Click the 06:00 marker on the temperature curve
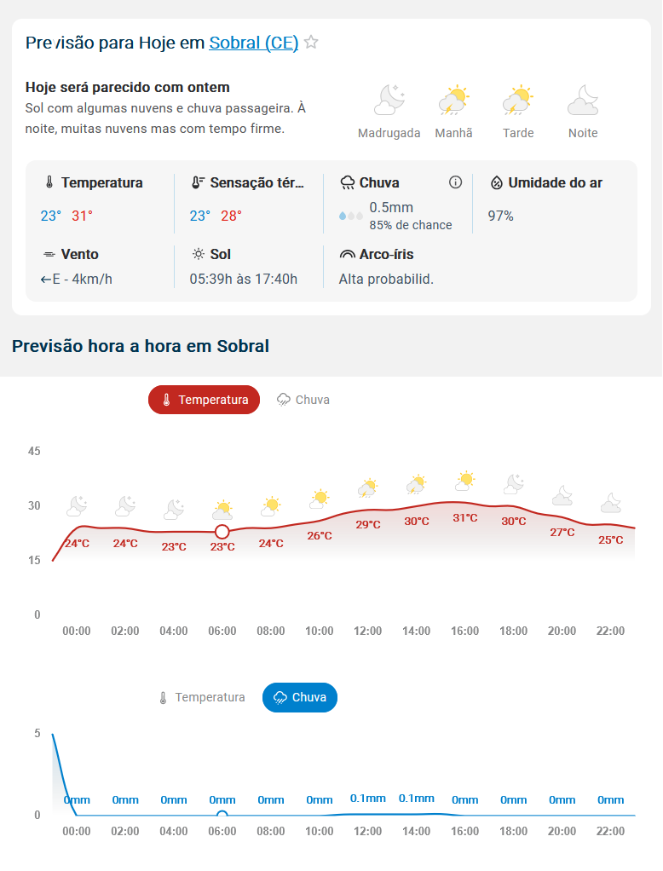The height and width of the screenshot is (871, 663). (x=222, y=532)
